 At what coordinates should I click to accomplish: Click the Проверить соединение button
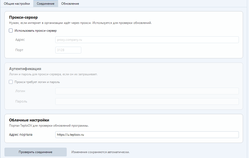(36, 152)
